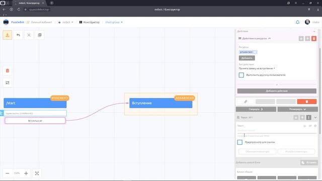Screen dimensions: 322x181
Task: Click the wide red delete block button
Action: click(x=307, y=102)
